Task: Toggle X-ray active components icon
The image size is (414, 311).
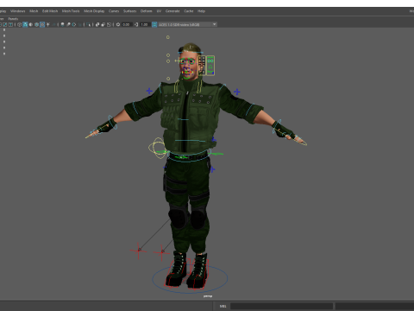Action: (103, 24)
